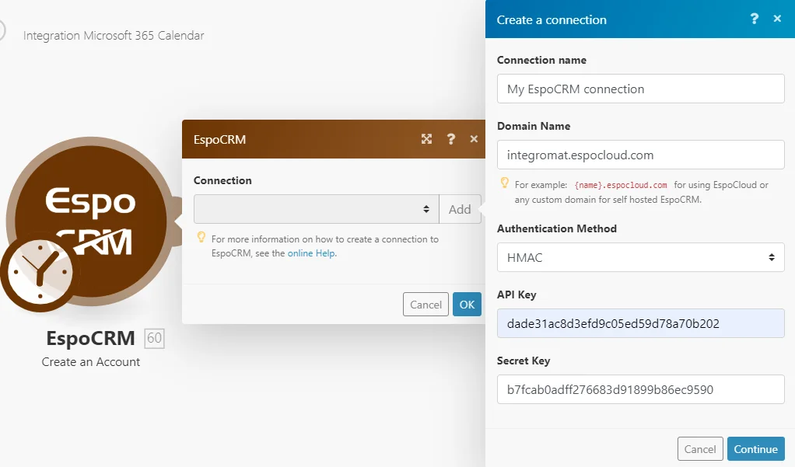Click the clock schedule icon on EspoCRM module
The height and width of the screenshot is (467, 795).
pyautogui.click(x=39, y=272)
